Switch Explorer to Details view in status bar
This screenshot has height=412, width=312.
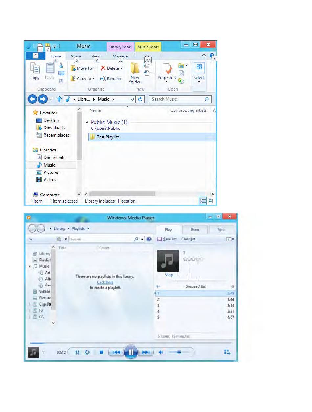click(203, 201)
